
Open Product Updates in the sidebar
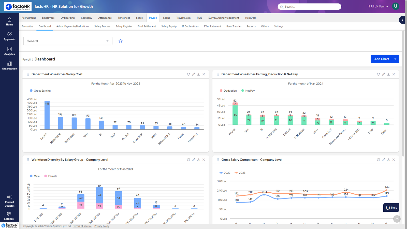coord(9,201)
